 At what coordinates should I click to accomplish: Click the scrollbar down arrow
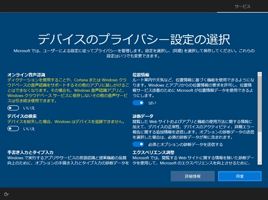pos(260,163)
